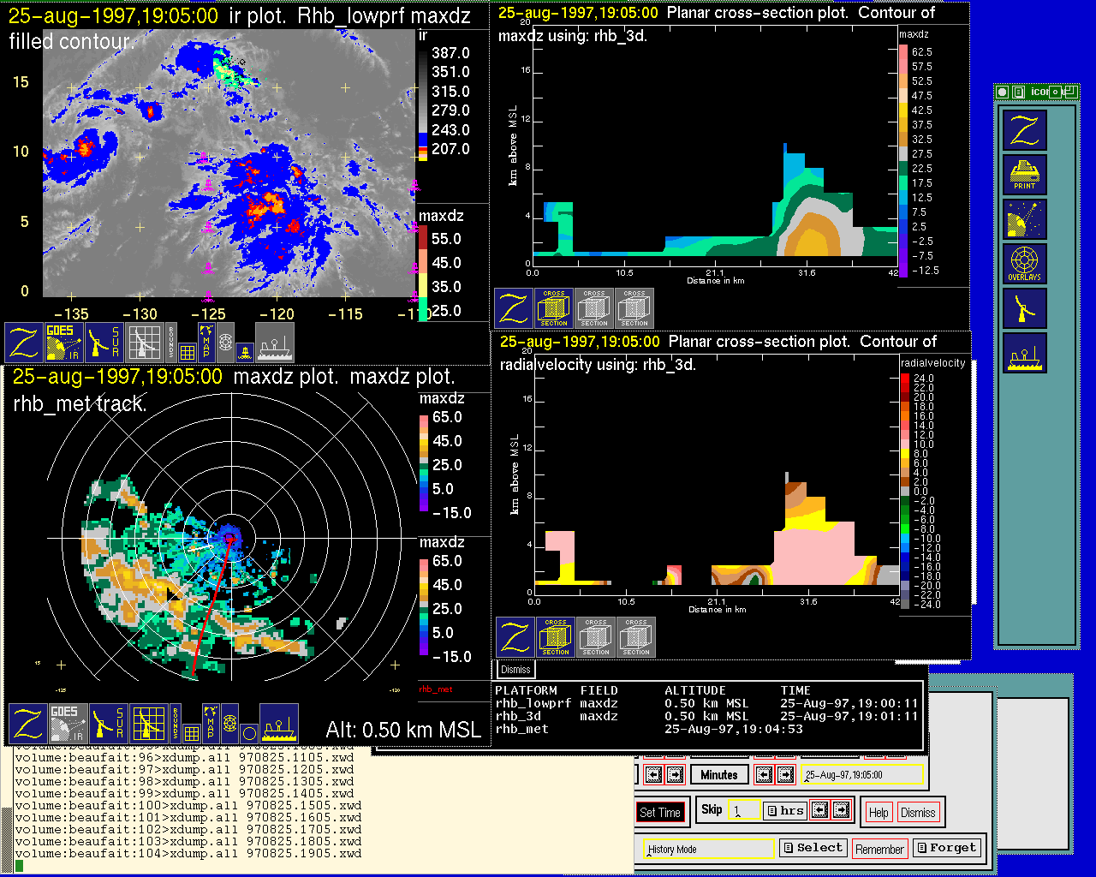
Task: Click the Help button in the time controller
Action: point(879,813)
